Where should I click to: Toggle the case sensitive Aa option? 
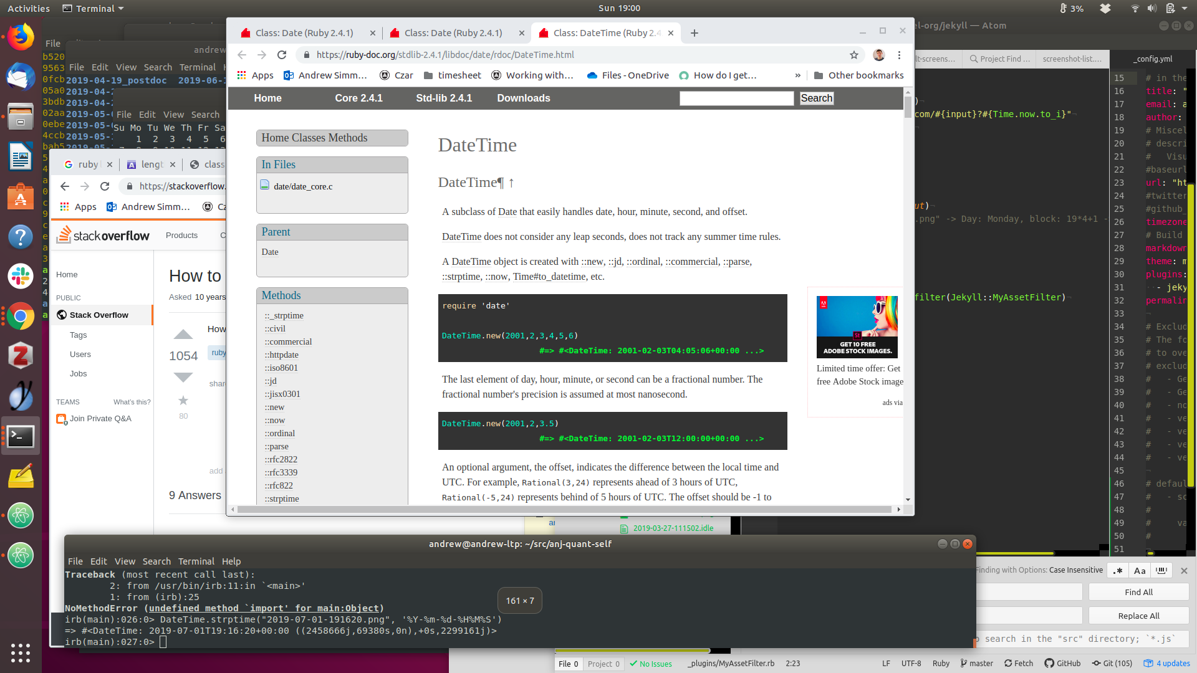pyautogui.click(x=1140, y=570)
